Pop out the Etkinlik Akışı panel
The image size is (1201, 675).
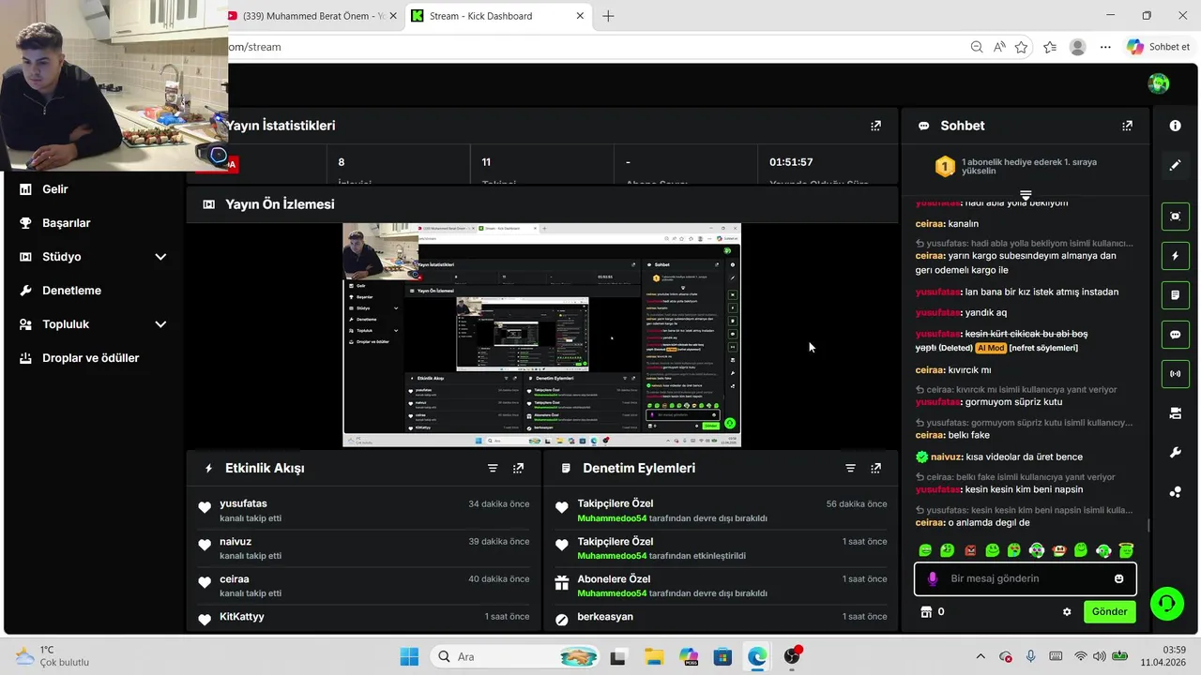click(518, 468)
